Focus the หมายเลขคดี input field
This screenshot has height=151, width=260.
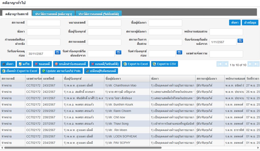104,23
